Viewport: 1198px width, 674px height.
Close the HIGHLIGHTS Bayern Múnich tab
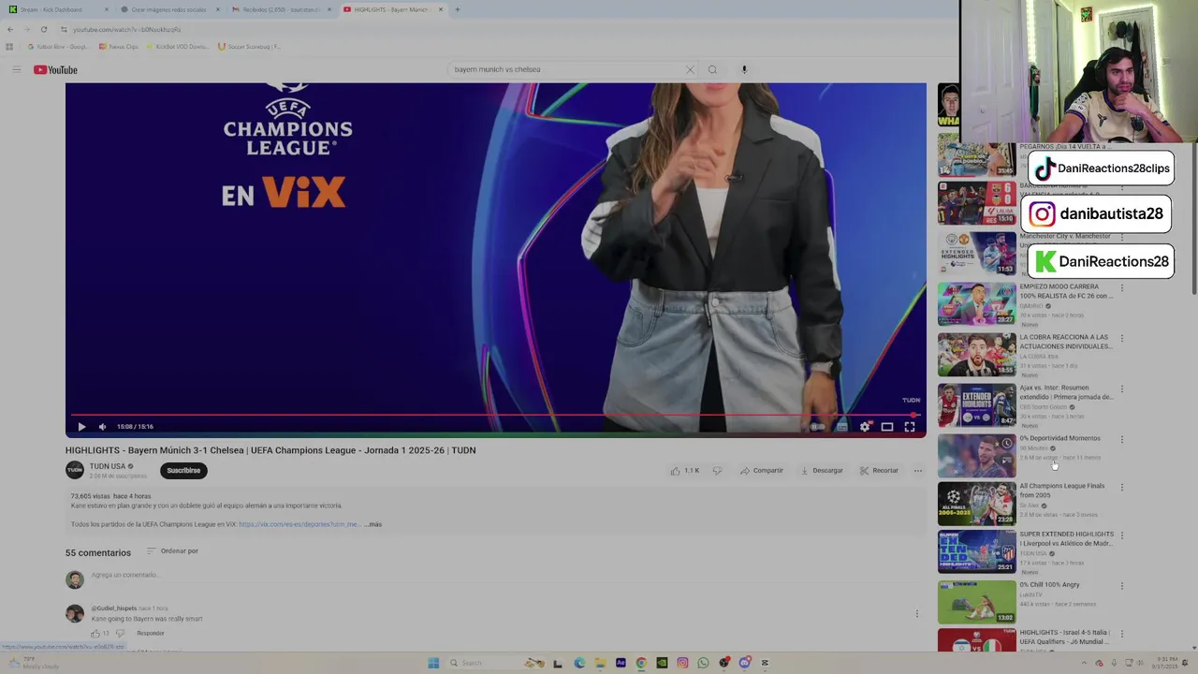(440, 9)
